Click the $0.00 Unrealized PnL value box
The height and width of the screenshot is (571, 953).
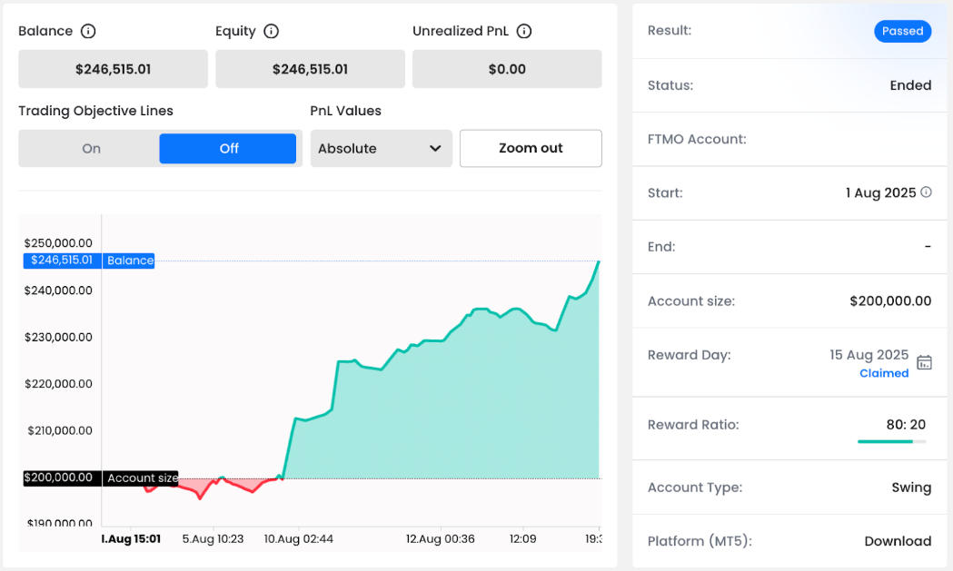click(507, 69)
